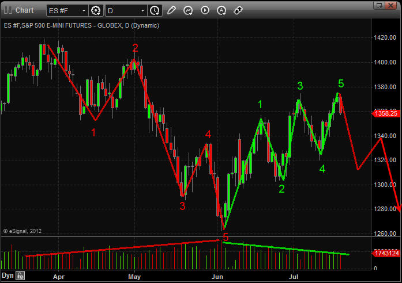Click the green wave 5 label
402x283 pixels.
pyautogui.click(x=341, y=83)
